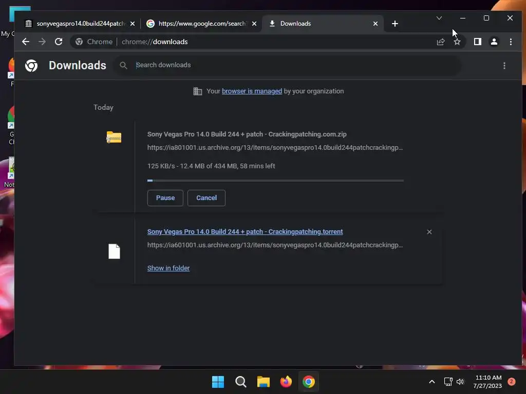
Task: Bookmark this tab with the star icon
Action: 457,42
